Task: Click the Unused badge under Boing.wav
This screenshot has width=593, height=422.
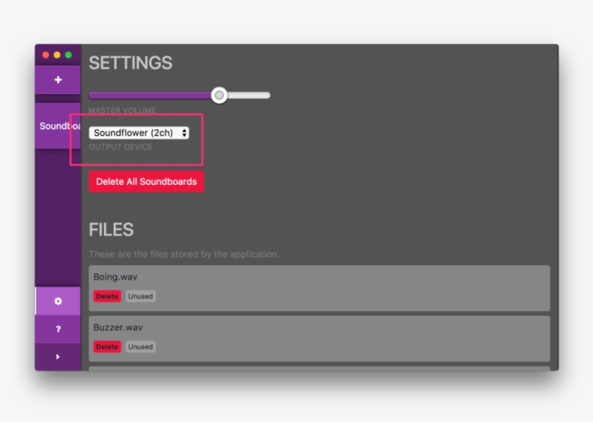Action: tap(140, 296)
